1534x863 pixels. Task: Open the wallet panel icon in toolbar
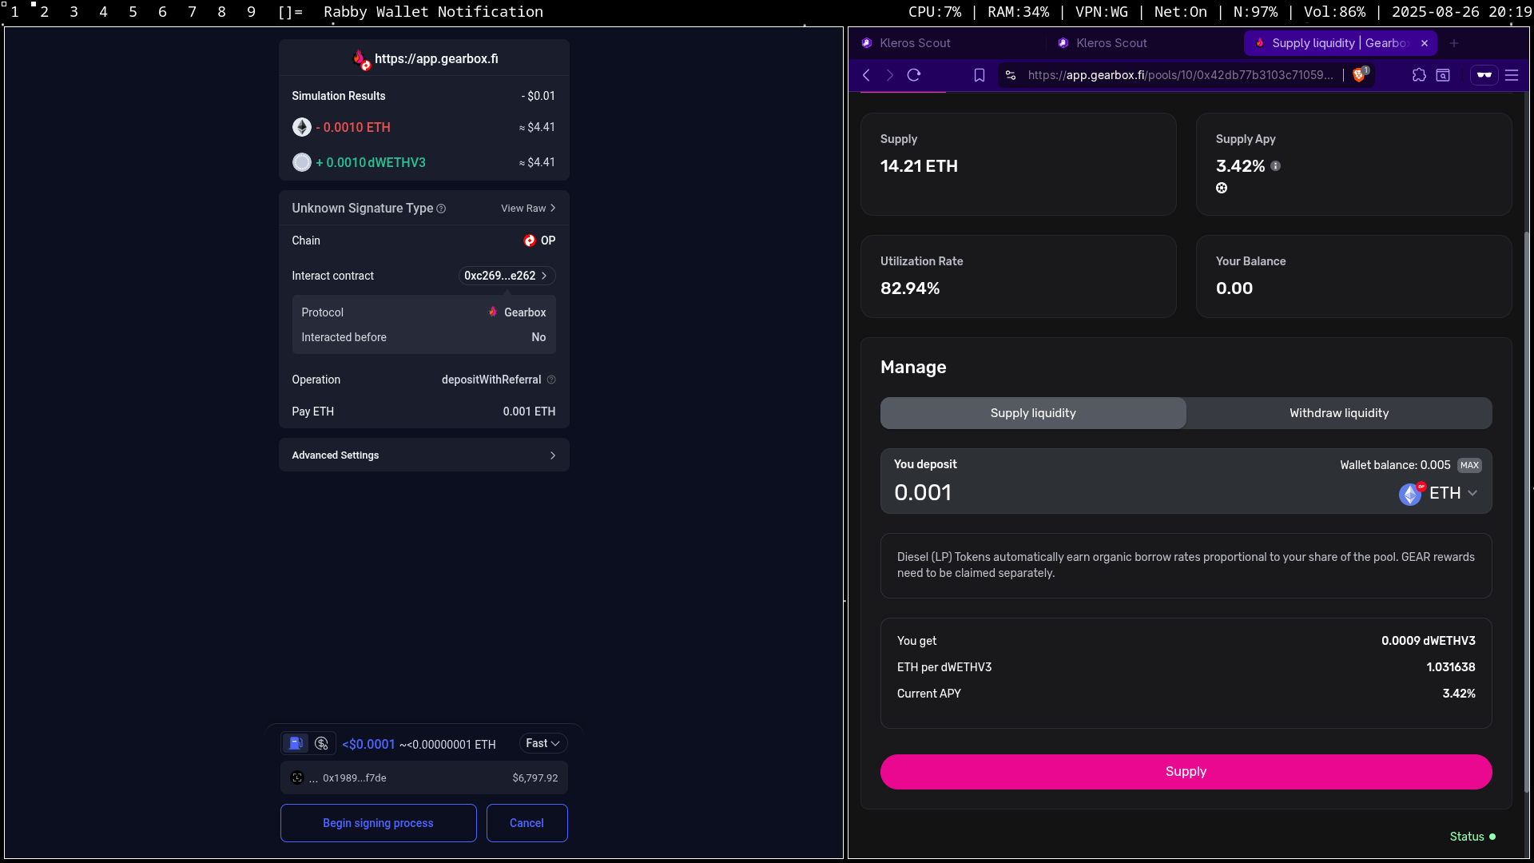point(1443,75)
